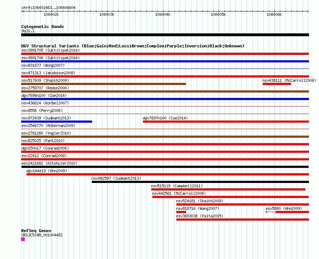Viewport: 319px width, 259px height.
Task: Click the nsv524181 (Shaikh2009) red bar
Action: (243, 204)
